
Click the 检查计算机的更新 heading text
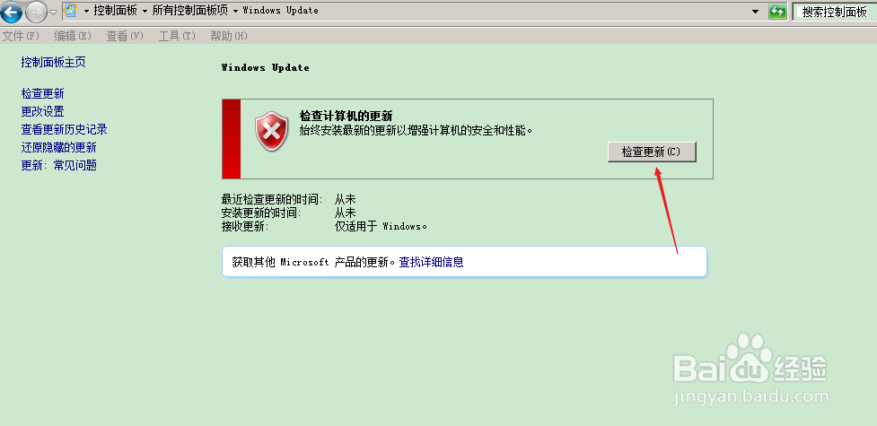pos(346,116)
